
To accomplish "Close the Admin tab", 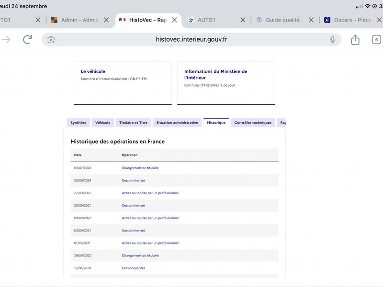I will pos(106,20).
